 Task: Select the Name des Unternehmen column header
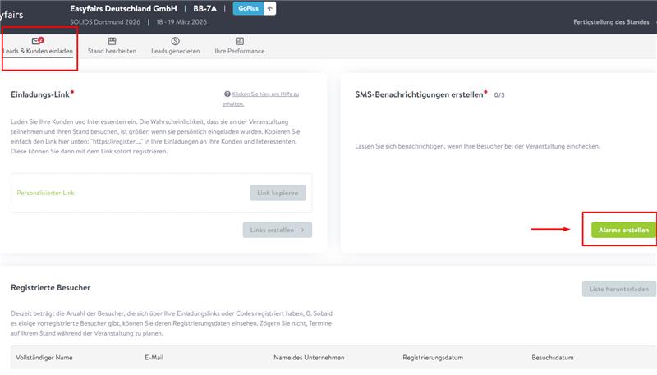pos(308,359)
